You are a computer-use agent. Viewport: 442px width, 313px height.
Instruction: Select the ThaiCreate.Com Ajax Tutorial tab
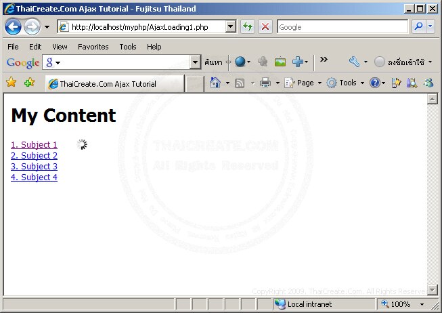[115, 83]
